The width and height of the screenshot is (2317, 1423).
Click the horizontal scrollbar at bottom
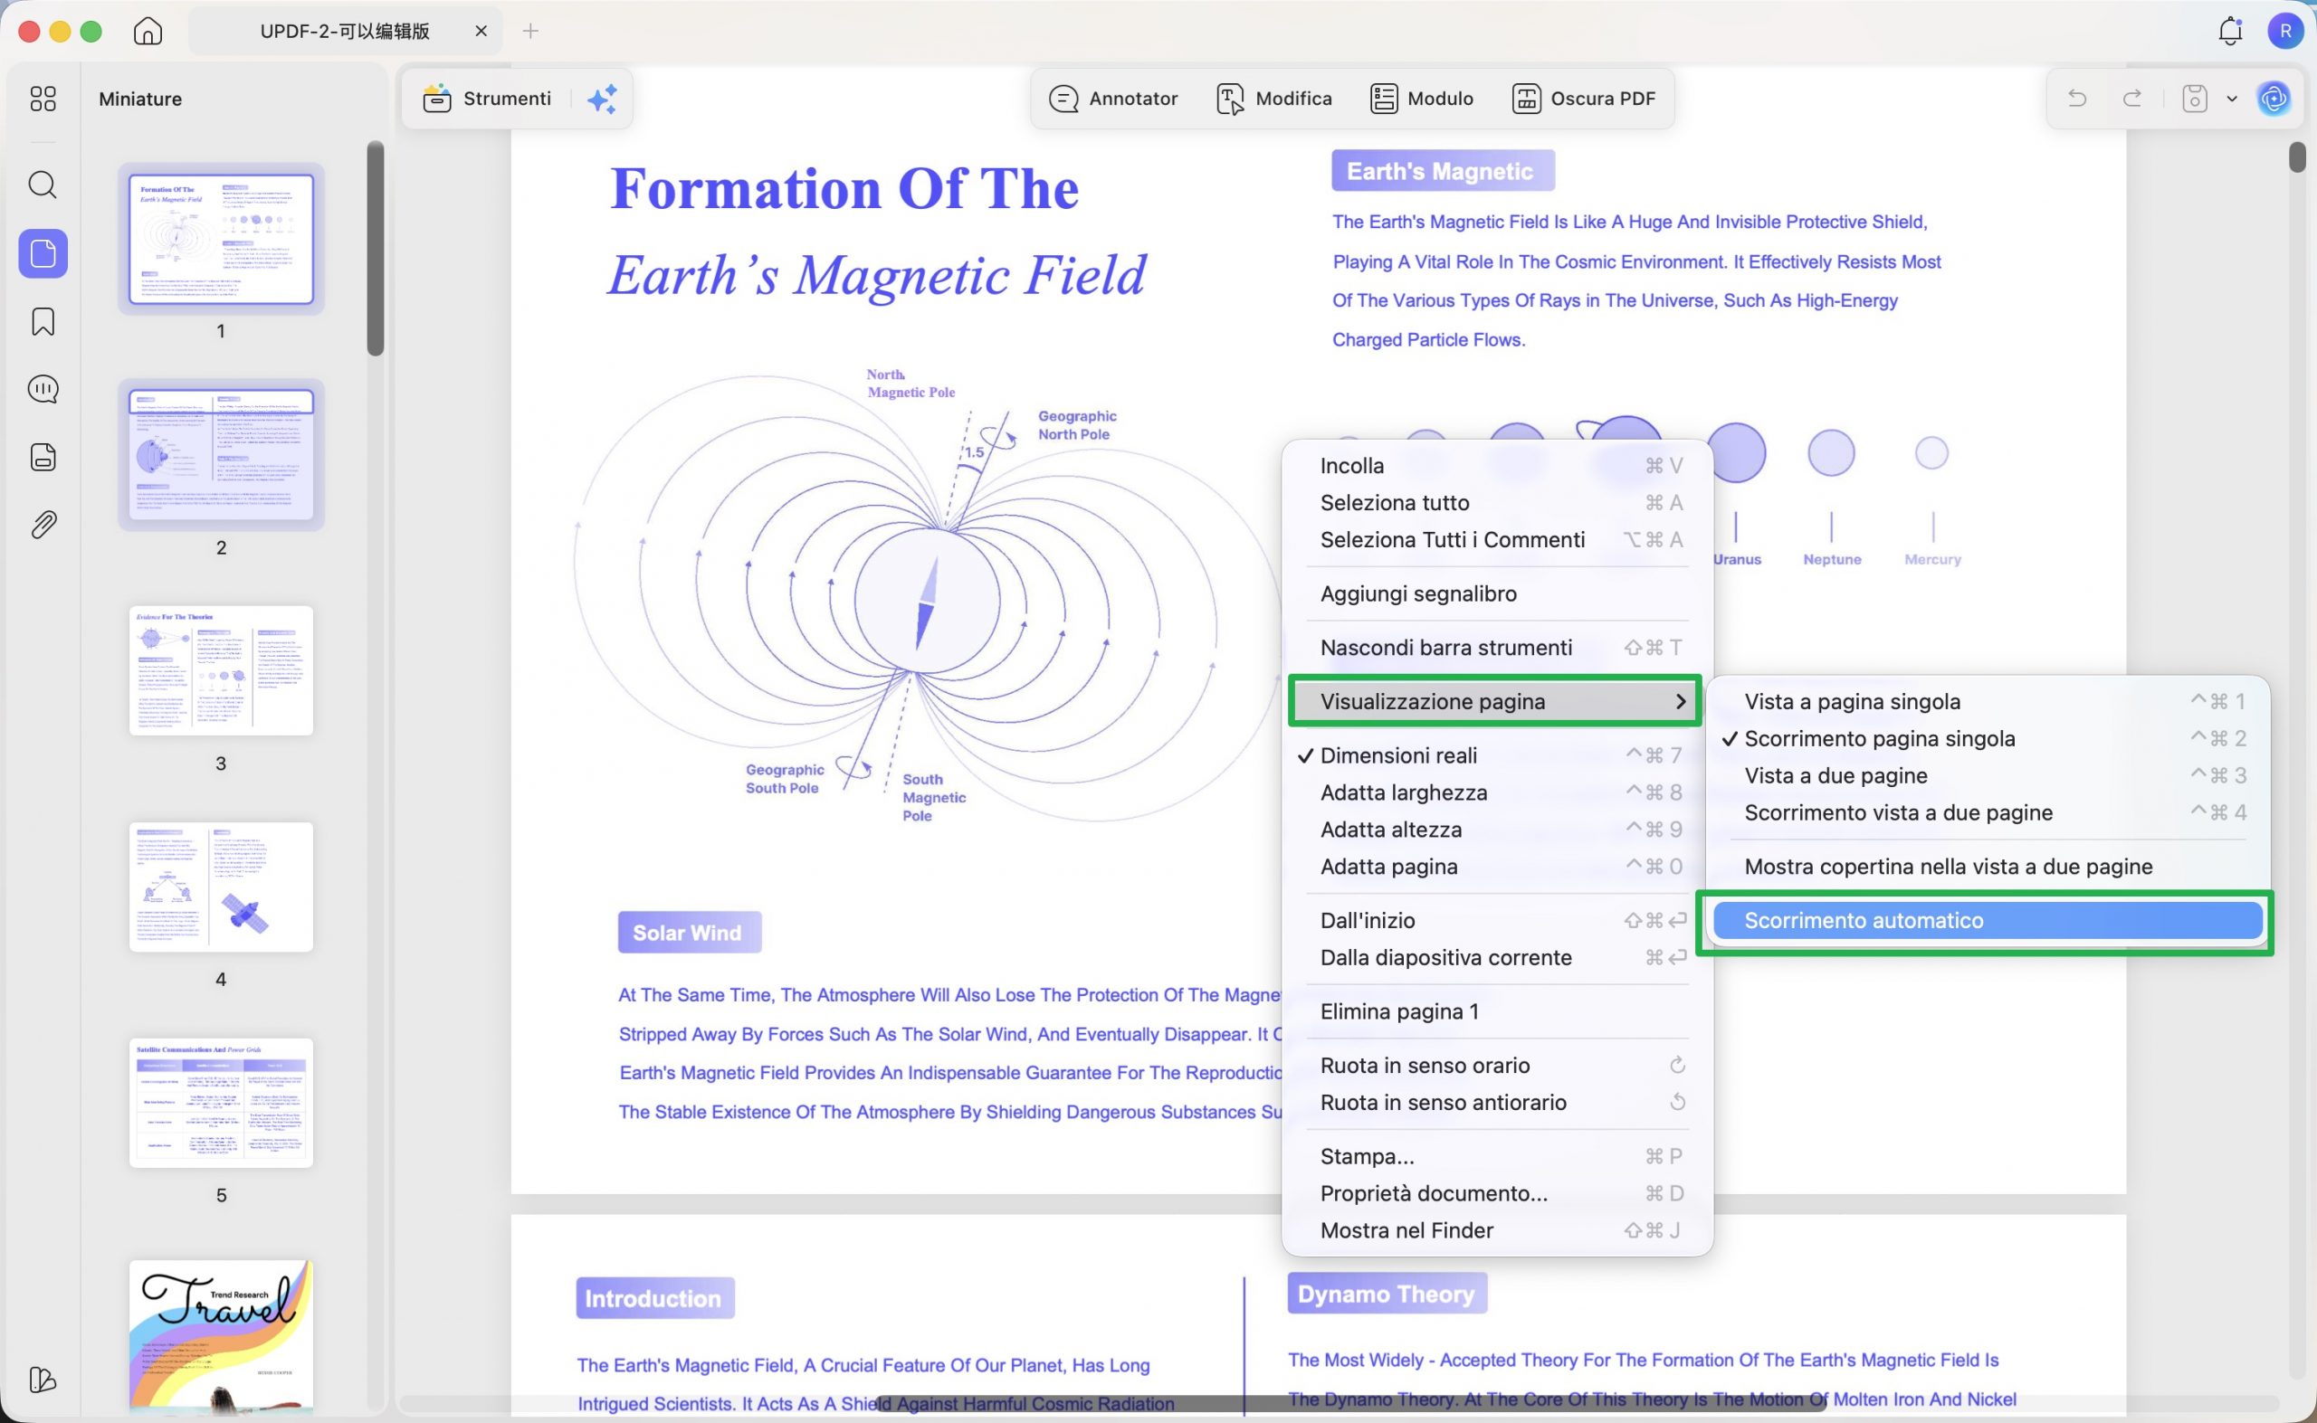[1350, 1404]
